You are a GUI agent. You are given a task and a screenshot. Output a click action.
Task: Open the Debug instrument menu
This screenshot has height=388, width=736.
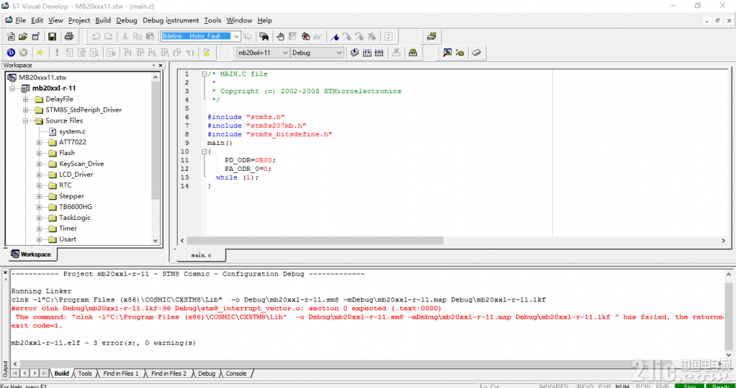[171, 20]
